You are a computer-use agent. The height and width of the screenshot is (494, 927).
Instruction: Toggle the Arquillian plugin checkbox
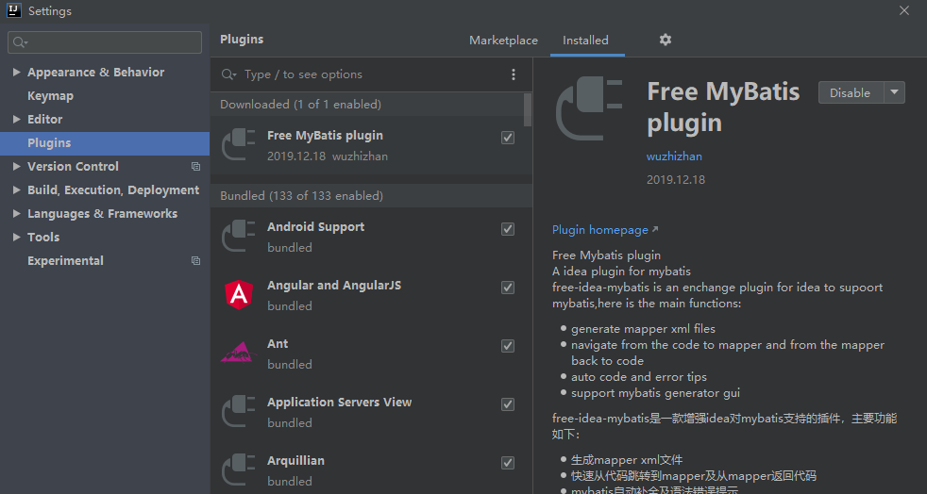coord(507,463)
